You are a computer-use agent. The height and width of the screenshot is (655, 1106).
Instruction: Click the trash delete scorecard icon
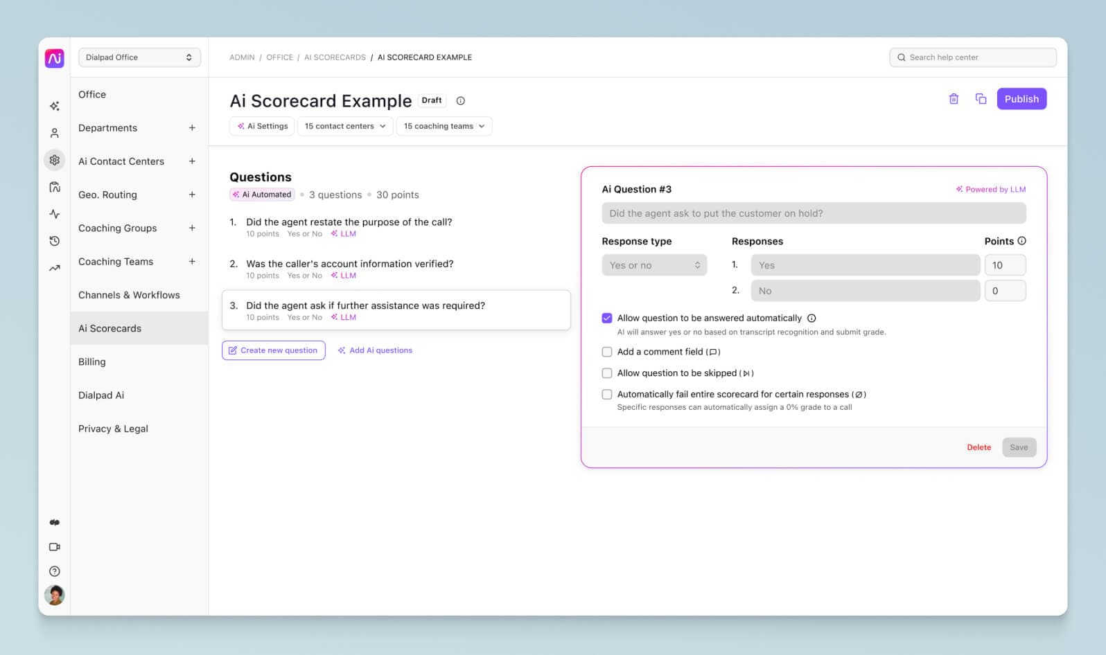pyautogui.click(x=954, y=99)
